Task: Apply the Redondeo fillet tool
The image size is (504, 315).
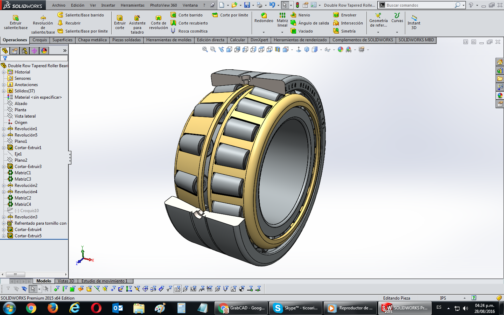Action: tap(264, 18)
